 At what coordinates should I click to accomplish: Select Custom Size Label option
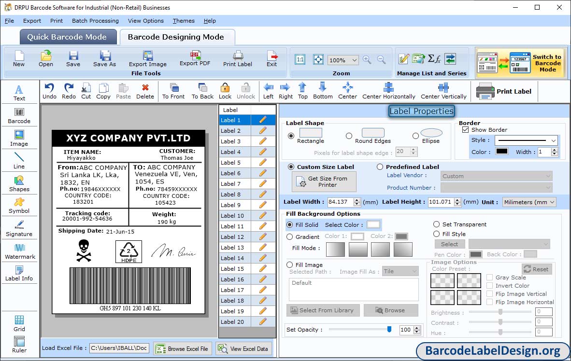pyautogui.click(x=291, y=167)
